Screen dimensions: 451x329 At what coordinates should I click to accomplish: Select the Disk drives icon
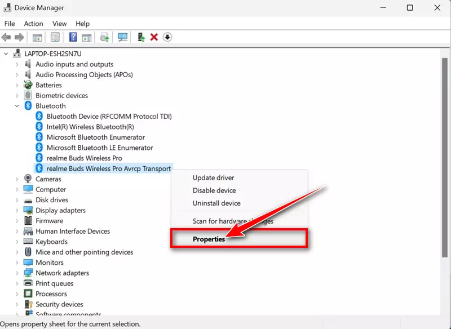point(28,200)
